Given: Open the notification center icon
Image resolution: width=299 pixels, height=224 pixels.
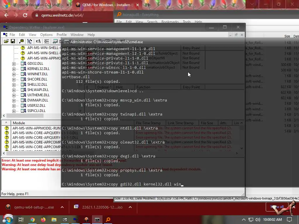Looking at the screenshot, I should (x=289, y=220).
